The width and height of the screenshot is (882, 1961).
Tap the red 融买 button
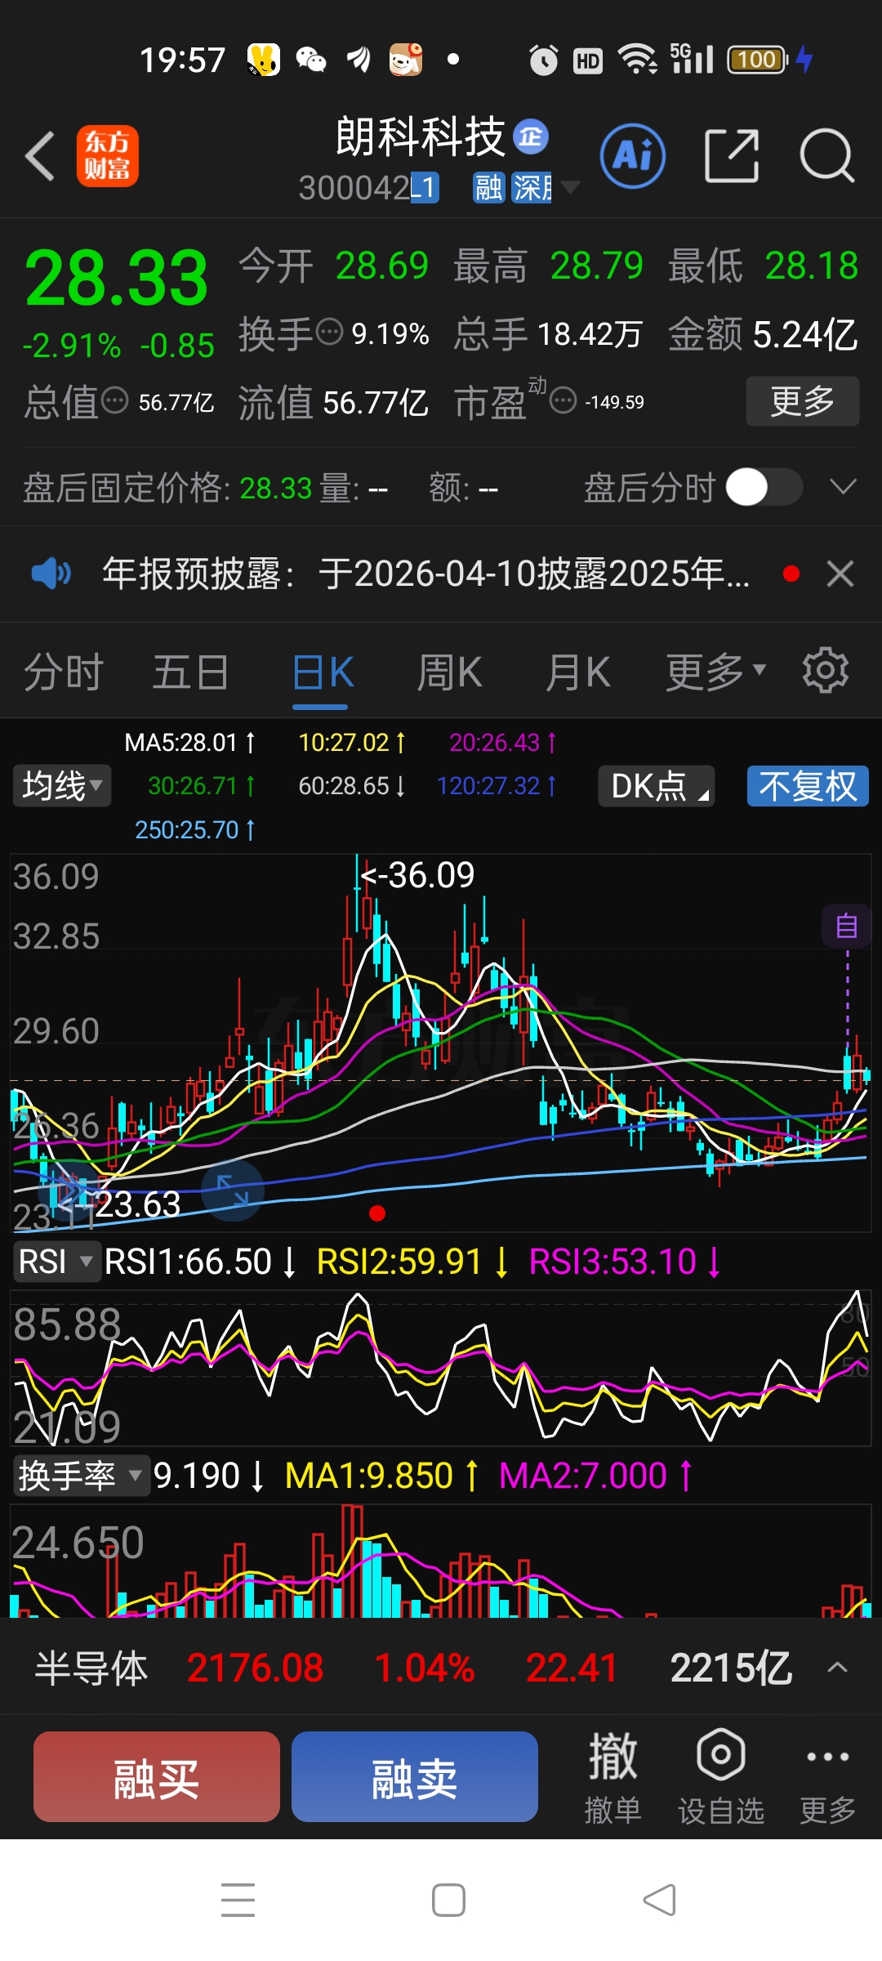[157, 1776]
